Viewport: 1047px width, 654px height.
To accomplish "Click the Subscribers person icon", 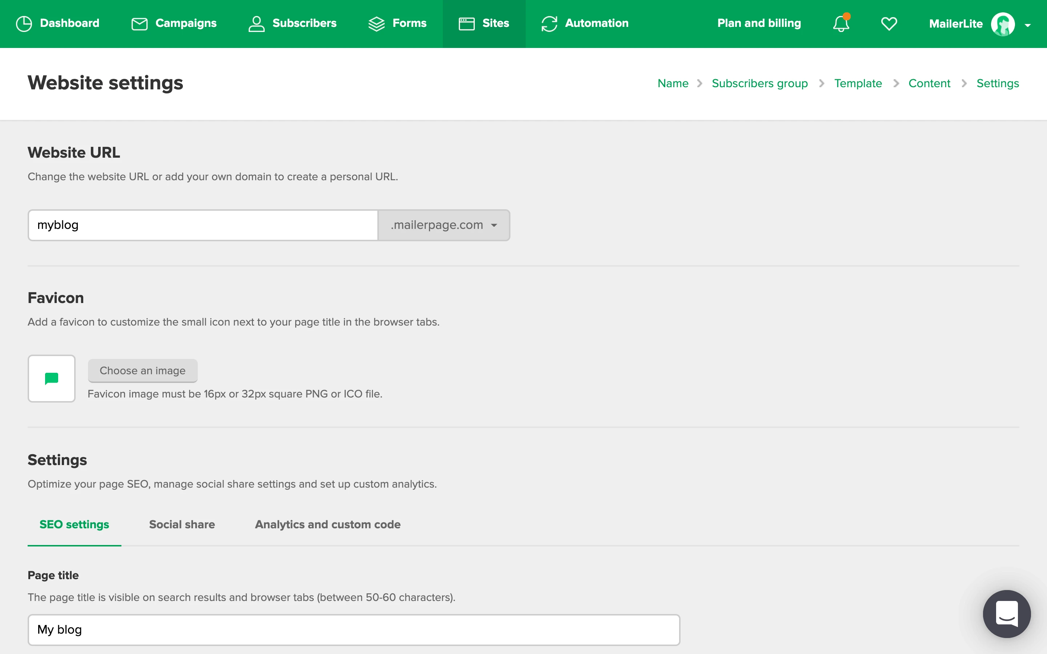I will pos(256,24).
